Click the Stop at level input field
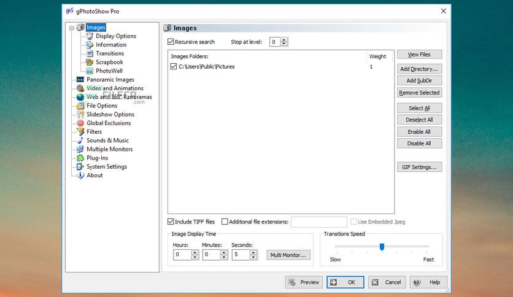Viewport: 513px width, 297px height. (275, 42)
